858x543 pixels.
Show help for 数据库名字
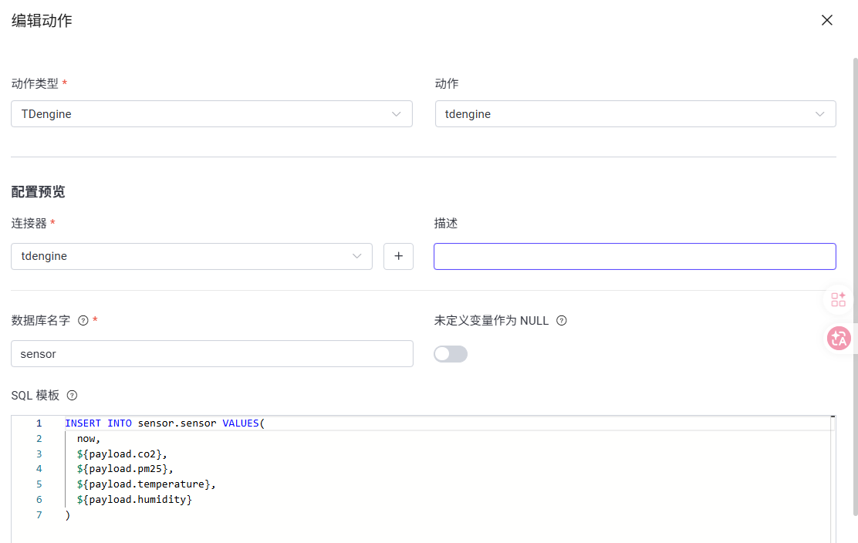click(83, 320)
